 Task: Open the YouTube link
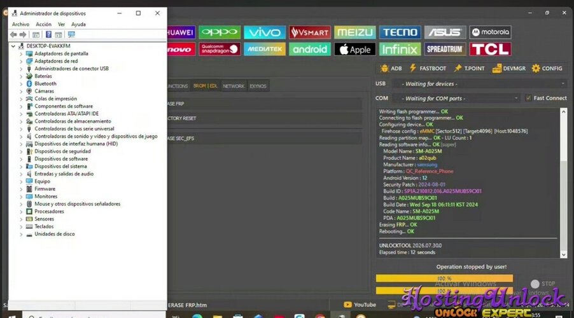tap(360, 305)
